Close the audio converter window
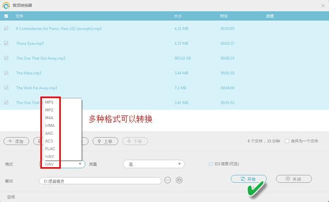329x202 pixels. tap(322, 5)
